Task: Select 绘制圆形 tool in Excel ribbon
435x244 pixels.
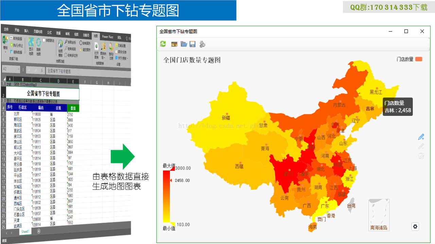Action: (x=85, y=43)
